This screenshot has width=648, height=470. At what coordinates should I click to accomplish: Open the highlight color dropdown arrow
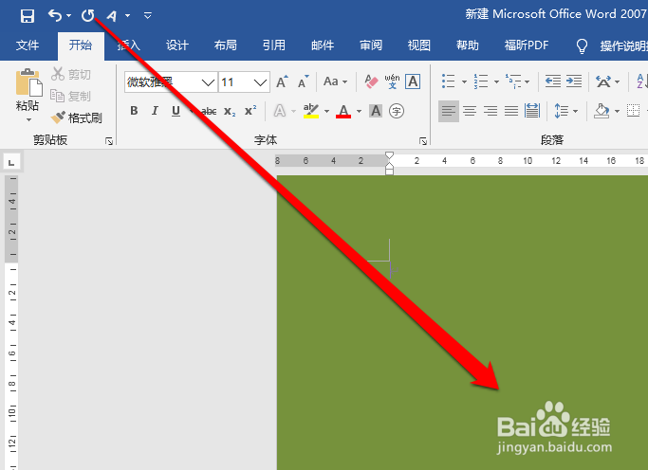[x=327, y=111]
